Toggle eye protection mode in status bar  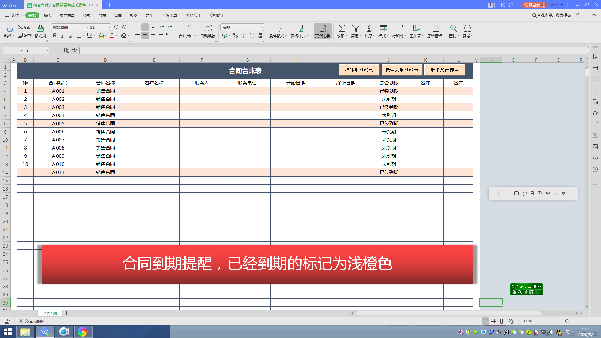pos(512,321)
